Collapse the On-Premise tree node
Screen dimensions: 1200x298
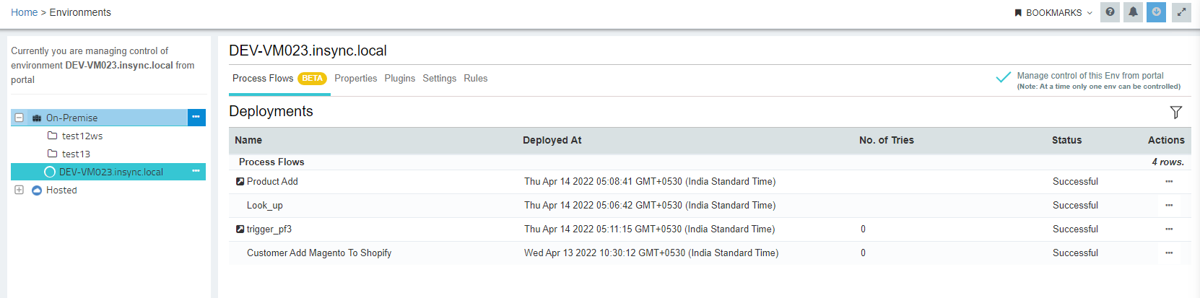(x=19, y=118)
